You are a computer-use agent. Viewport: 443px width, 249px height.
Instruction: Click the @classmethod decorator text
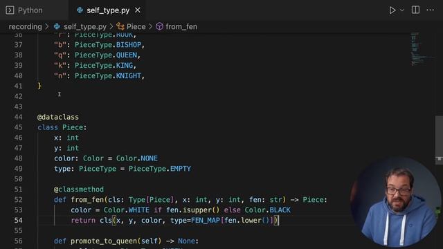pos(79,189)
